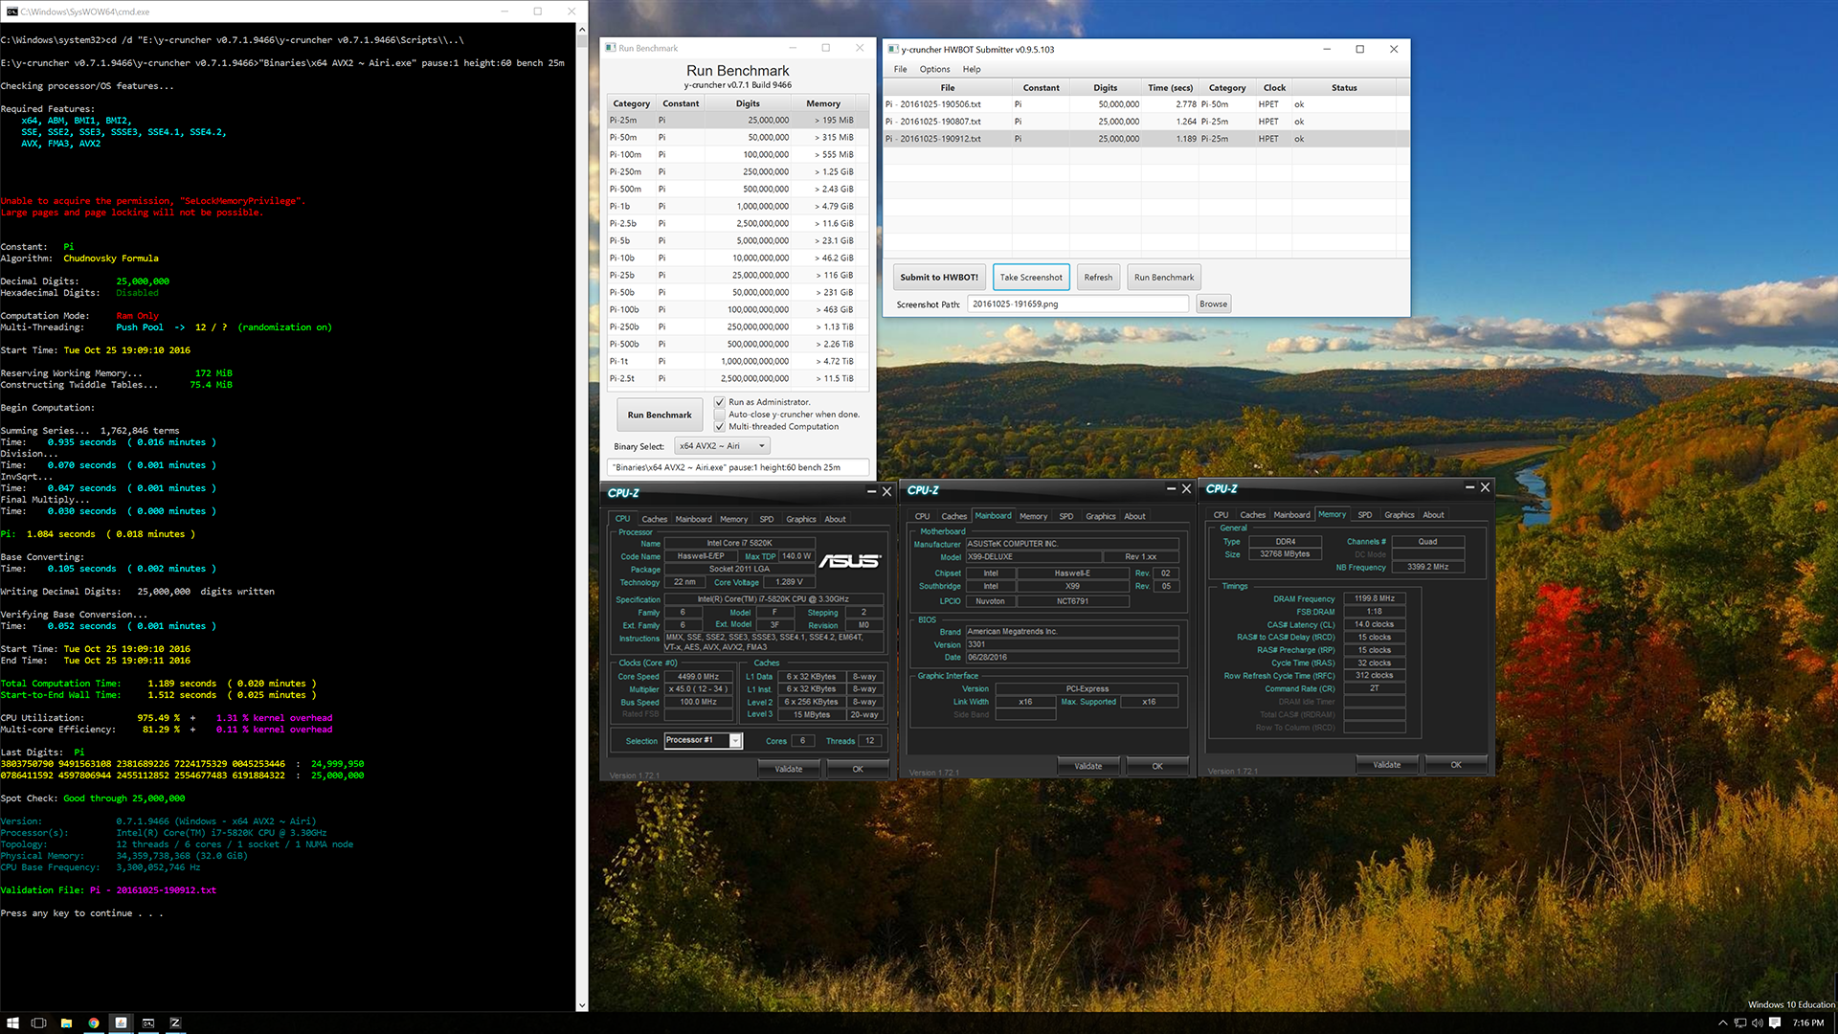Select the Command Prompt taskbar icon
This screenshot has height=1034, width=1838.
(x=148, y=1023)
